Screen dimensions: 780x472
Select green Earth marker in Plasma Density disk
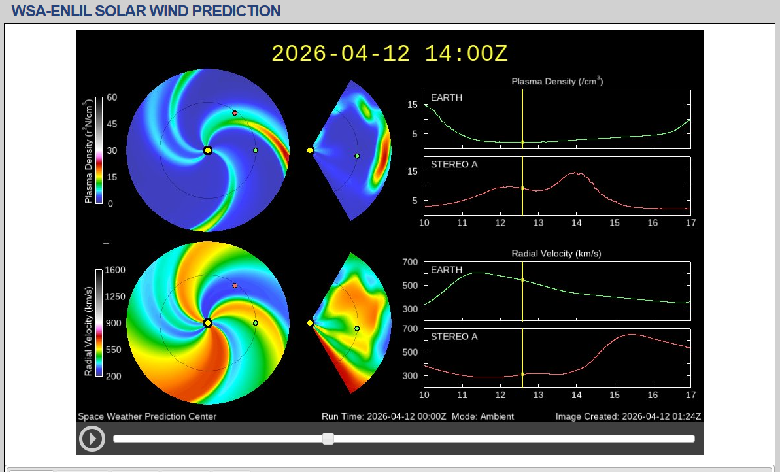tap(256, 150)
